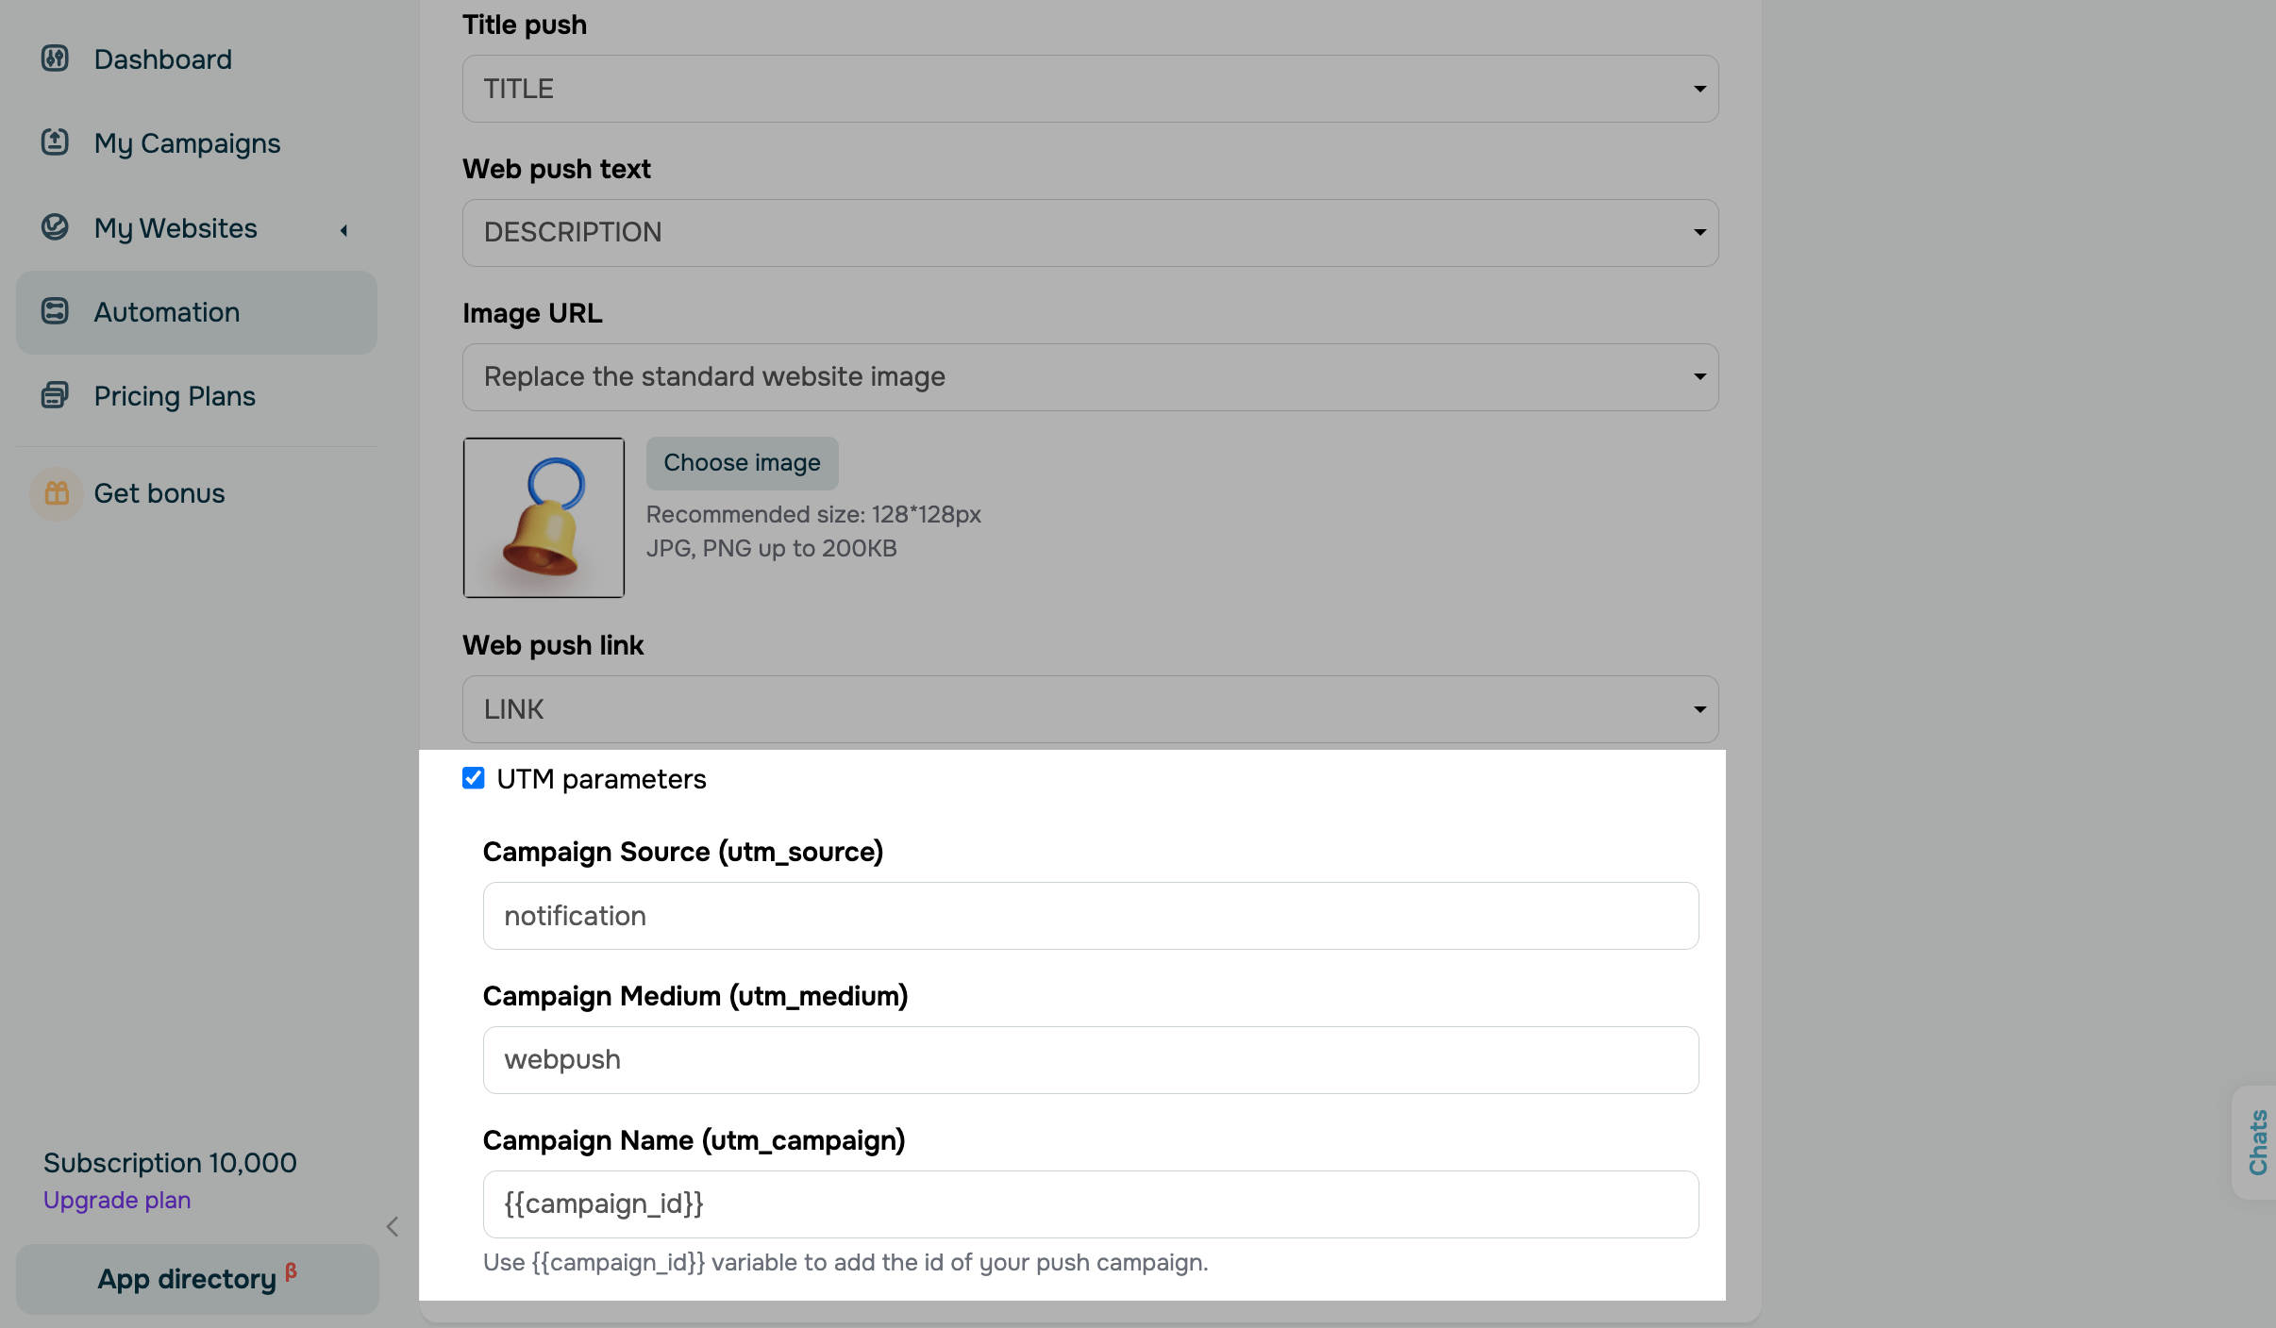Open the Web push link dropdown

pos(1090,709)
